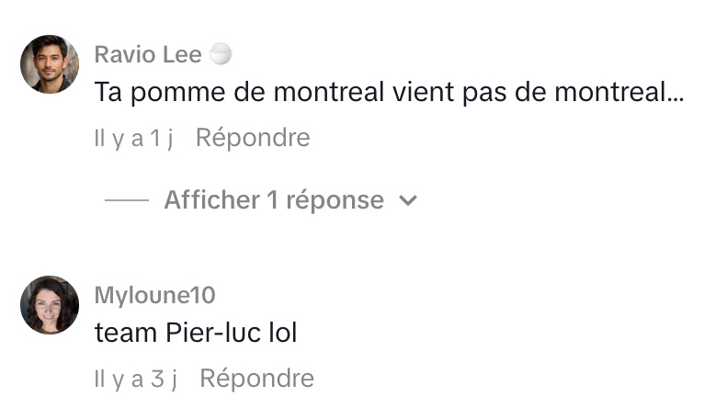Expand replies with Afficher 1 réponse
715x408 pixels.
point(273,200)
